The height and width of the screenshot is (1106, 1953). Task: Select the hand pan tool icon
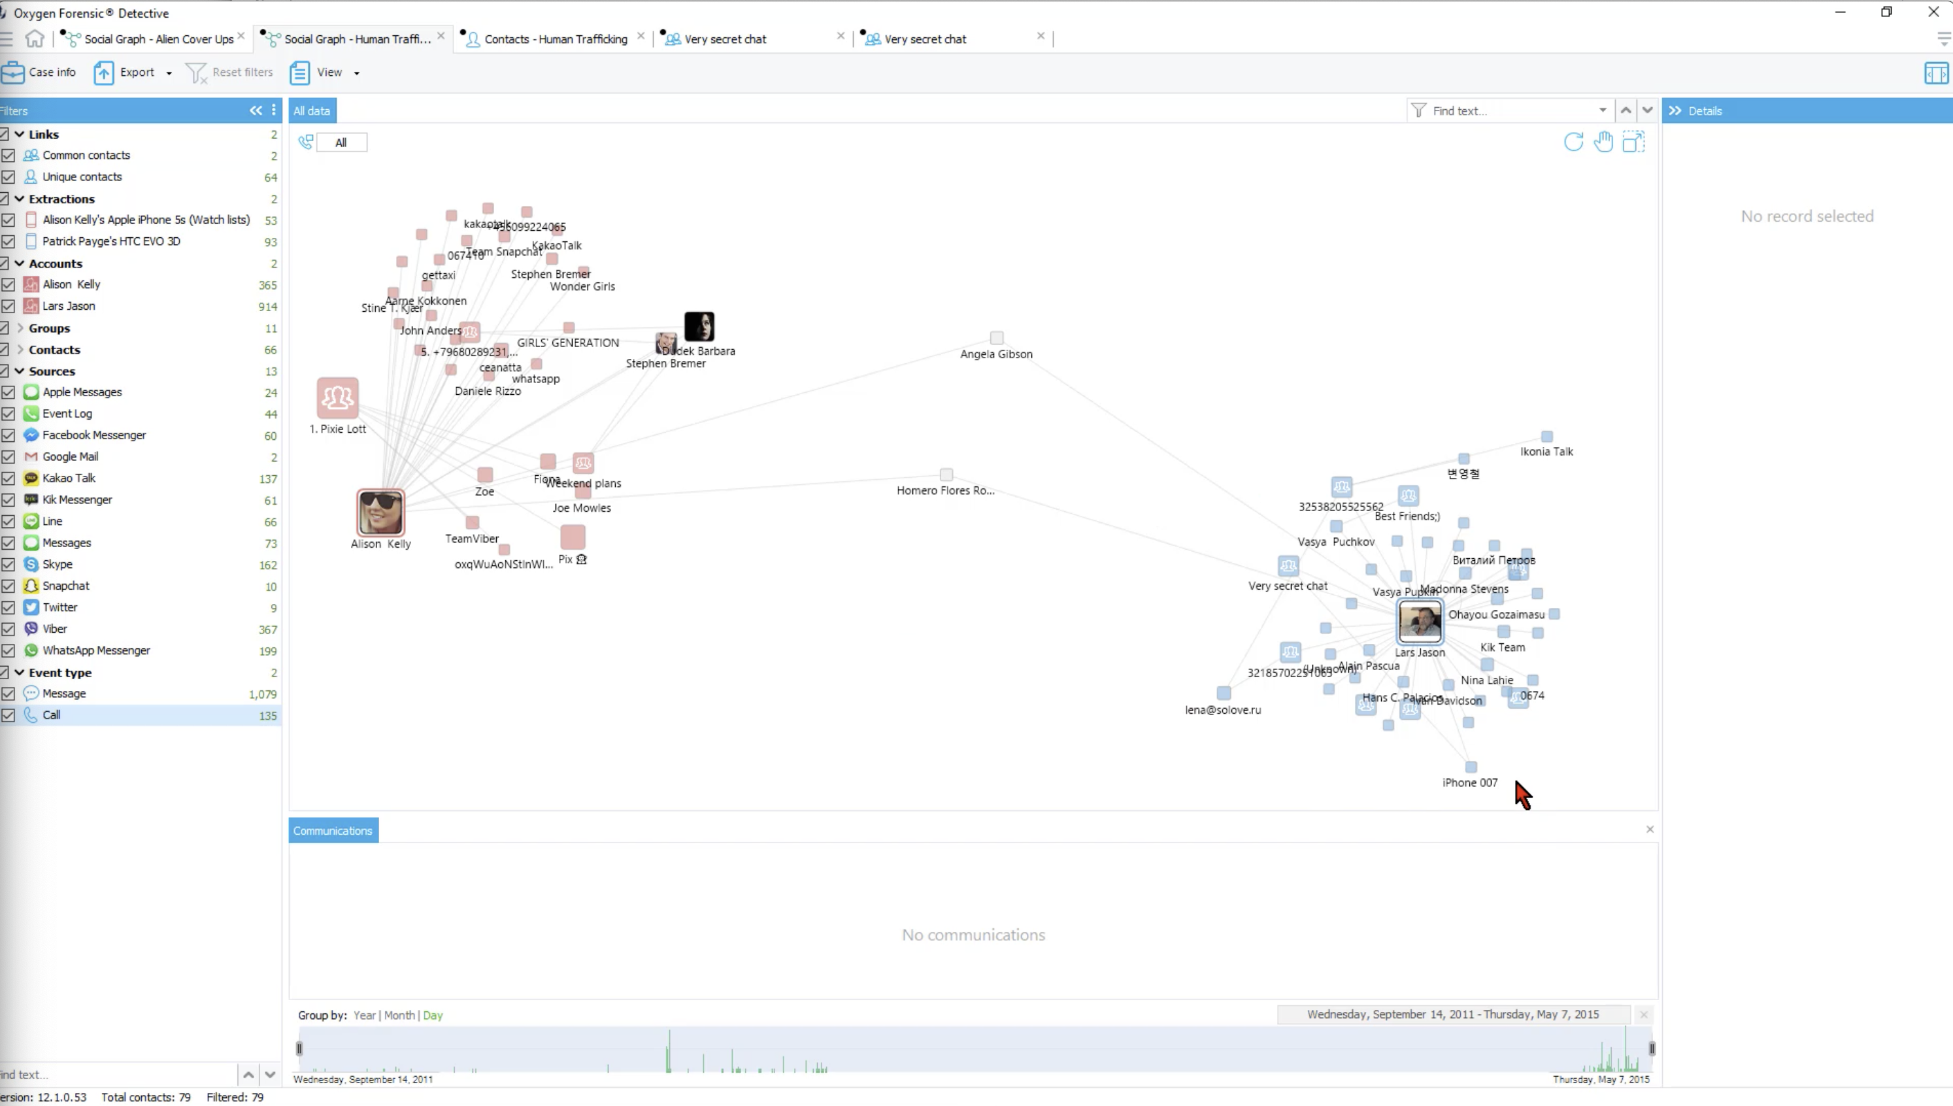tap(1603, 141)
